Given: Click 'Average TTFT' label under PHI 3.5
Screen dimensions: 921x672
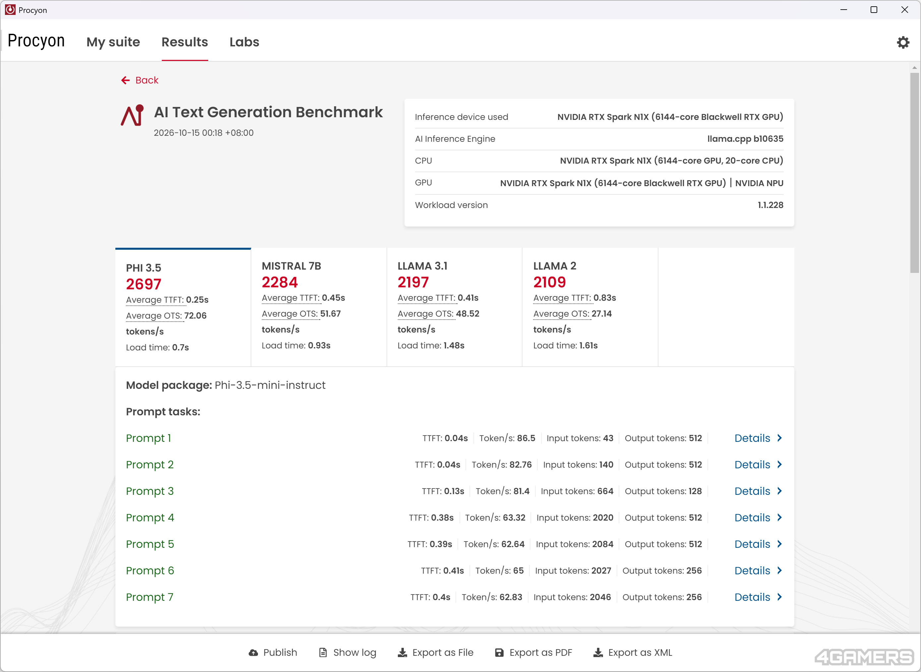Looking at the screenshot, I should tap(155, 300).
